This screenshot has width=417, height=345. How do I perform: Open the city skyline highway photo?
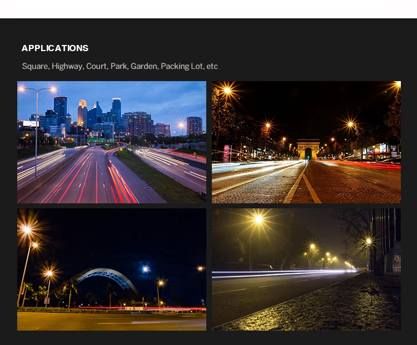pos(111,142)
